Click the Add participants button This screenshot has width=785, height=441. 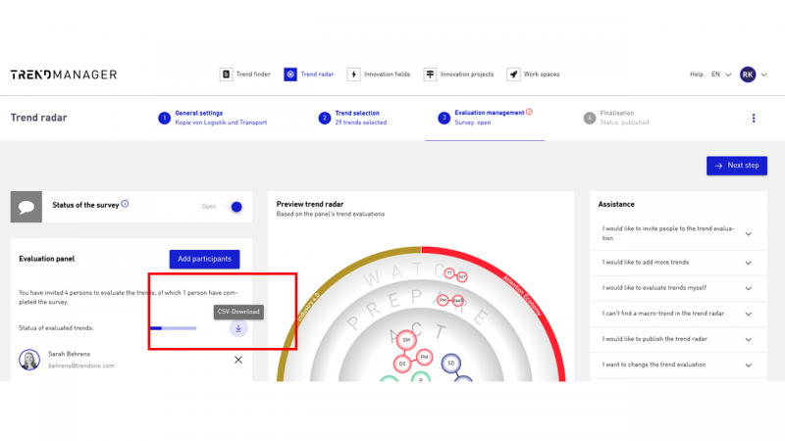point(204,259)
